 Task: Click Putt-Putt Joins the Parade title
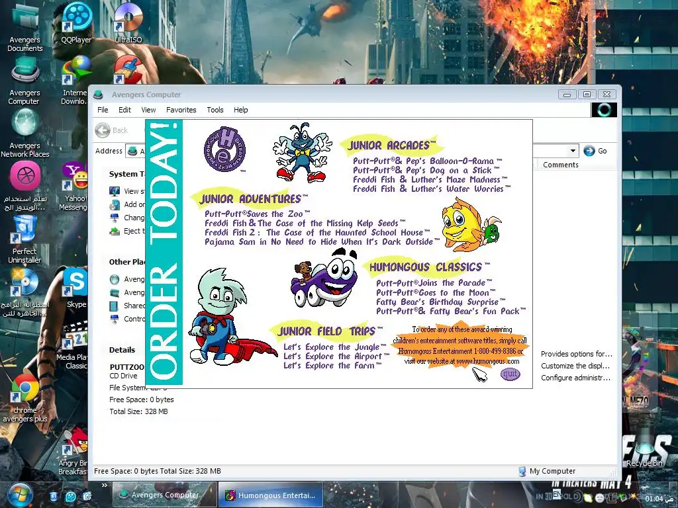[x=434, y=283]
